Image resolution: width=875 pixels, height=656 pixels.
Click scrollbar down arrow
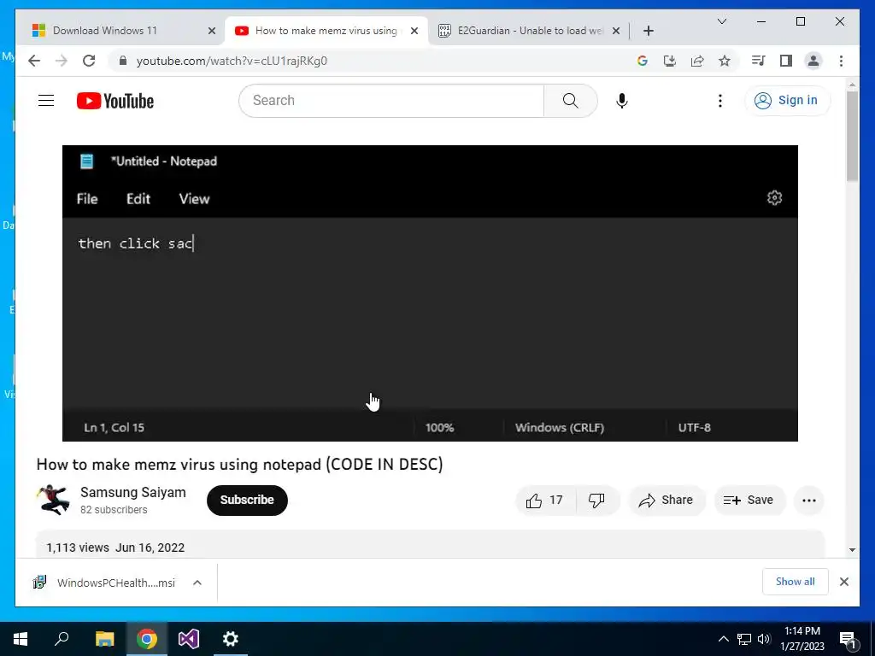pos(852,550)
